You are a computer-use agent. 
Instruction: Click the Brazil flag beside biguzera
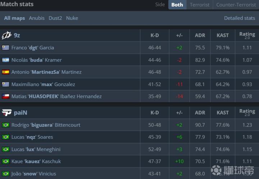click(x=5, y=125)
